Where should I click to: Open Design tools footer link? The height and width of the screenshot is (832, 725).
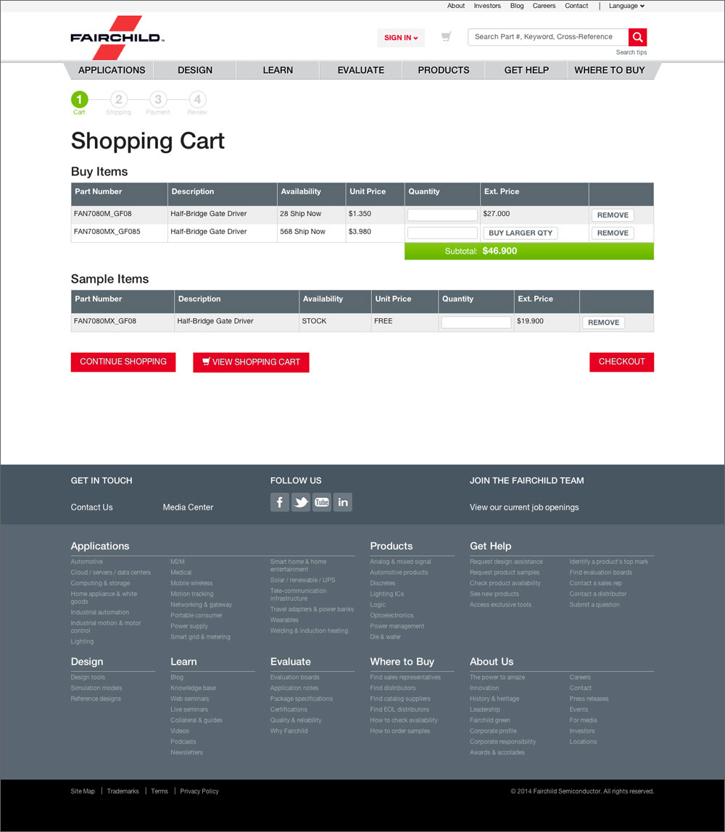[x=88, y=677]
